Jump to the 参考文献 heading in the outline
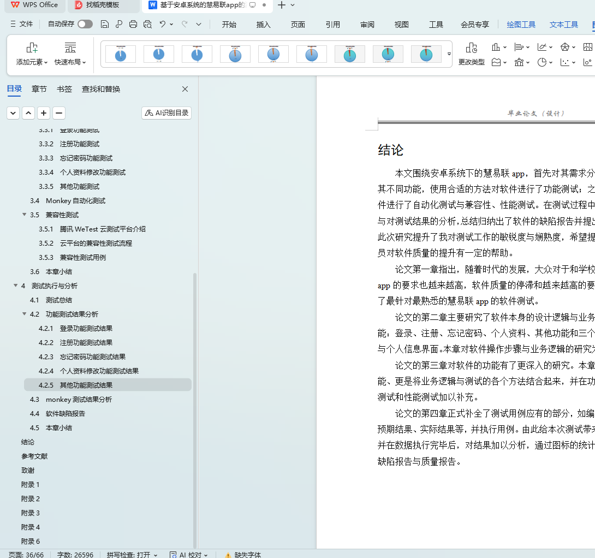Image resolution: width=595 pixels, height=558 pixels. 34,456
